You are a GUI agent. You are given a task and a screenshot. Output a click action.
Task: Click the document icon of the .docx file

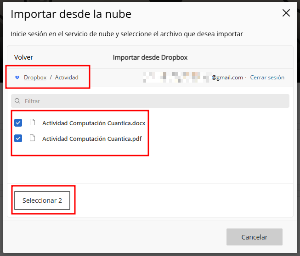[32, 122]
